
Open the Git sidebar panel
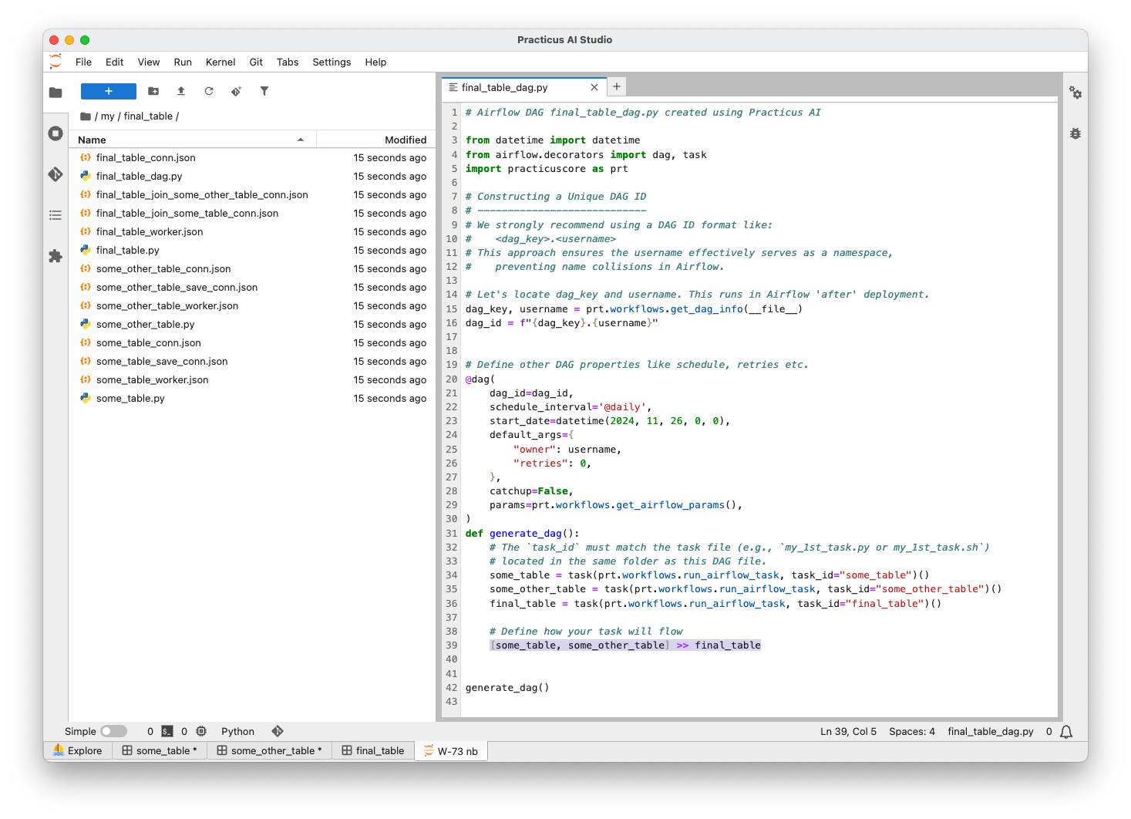(x=56, y=174)
